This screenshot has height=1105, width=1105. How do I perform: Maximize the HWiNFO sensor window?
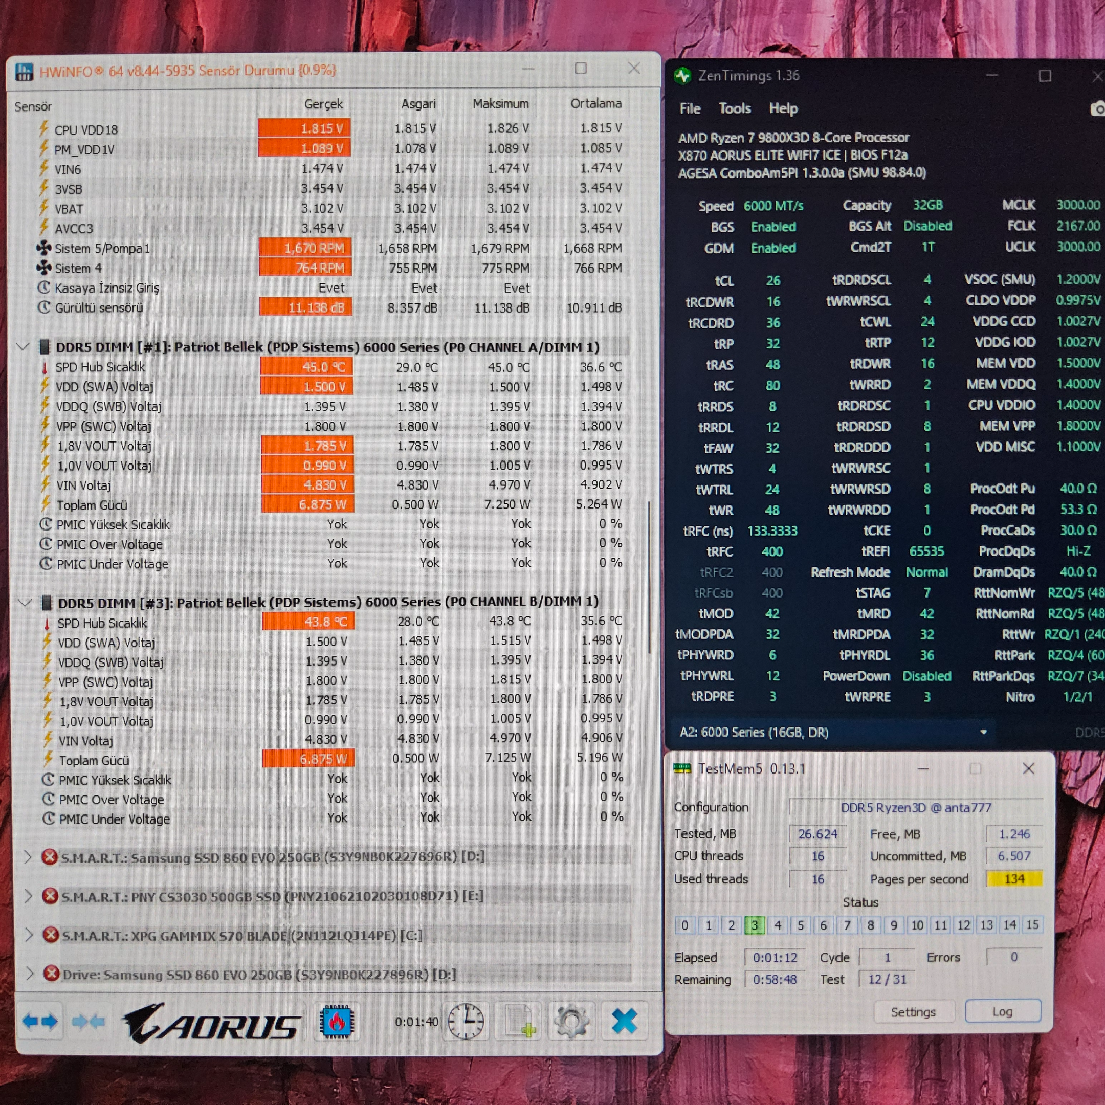point(581,69)
